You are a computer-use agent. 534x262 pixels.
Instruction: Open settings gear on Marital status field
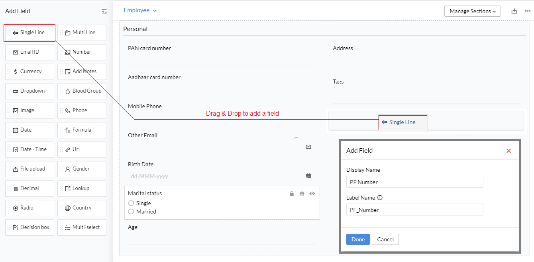pyautogui.click(x=302, y=194)
